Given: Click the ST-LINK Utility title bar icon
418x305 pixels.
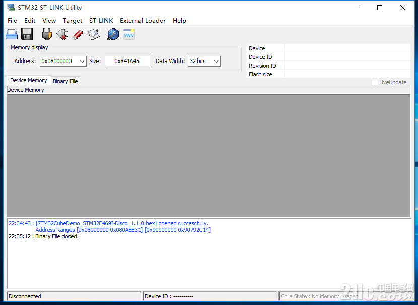Looking at the screenshot, I should coord(11,7).
